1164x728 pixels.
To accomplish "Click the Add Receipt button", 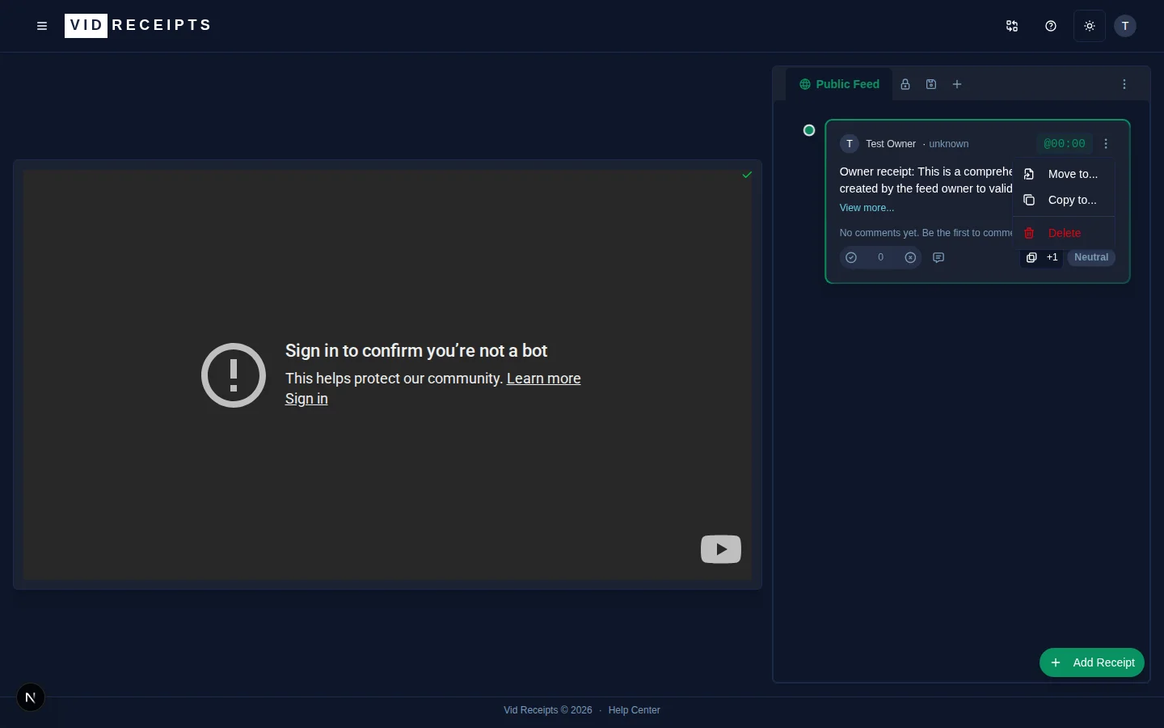I will (1092, 662).
